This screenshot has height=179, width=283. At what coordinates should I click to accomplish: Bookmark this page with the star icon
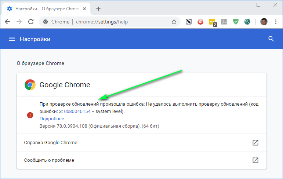point(174,22)
